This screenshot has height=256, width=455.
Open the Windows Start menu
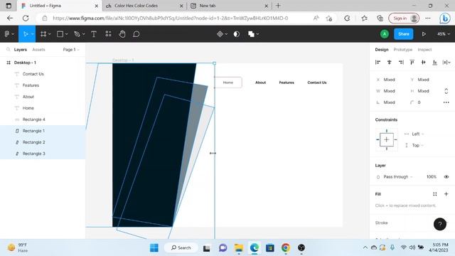click(x=154, y=247)
